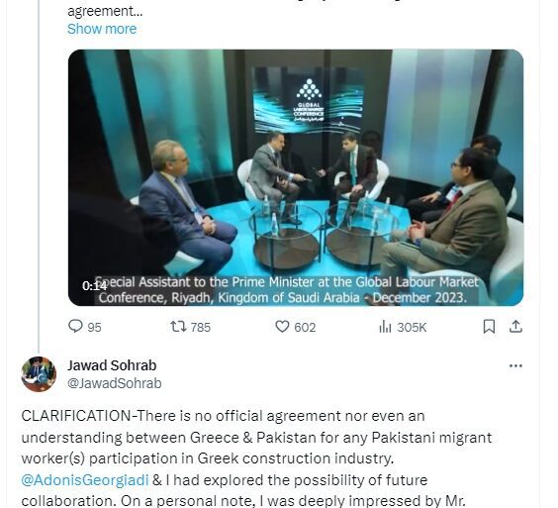The height and width of the screenshot is (508, 558).
Task: Click the 0:14 video duration label
Action: [x=94, y=286]
